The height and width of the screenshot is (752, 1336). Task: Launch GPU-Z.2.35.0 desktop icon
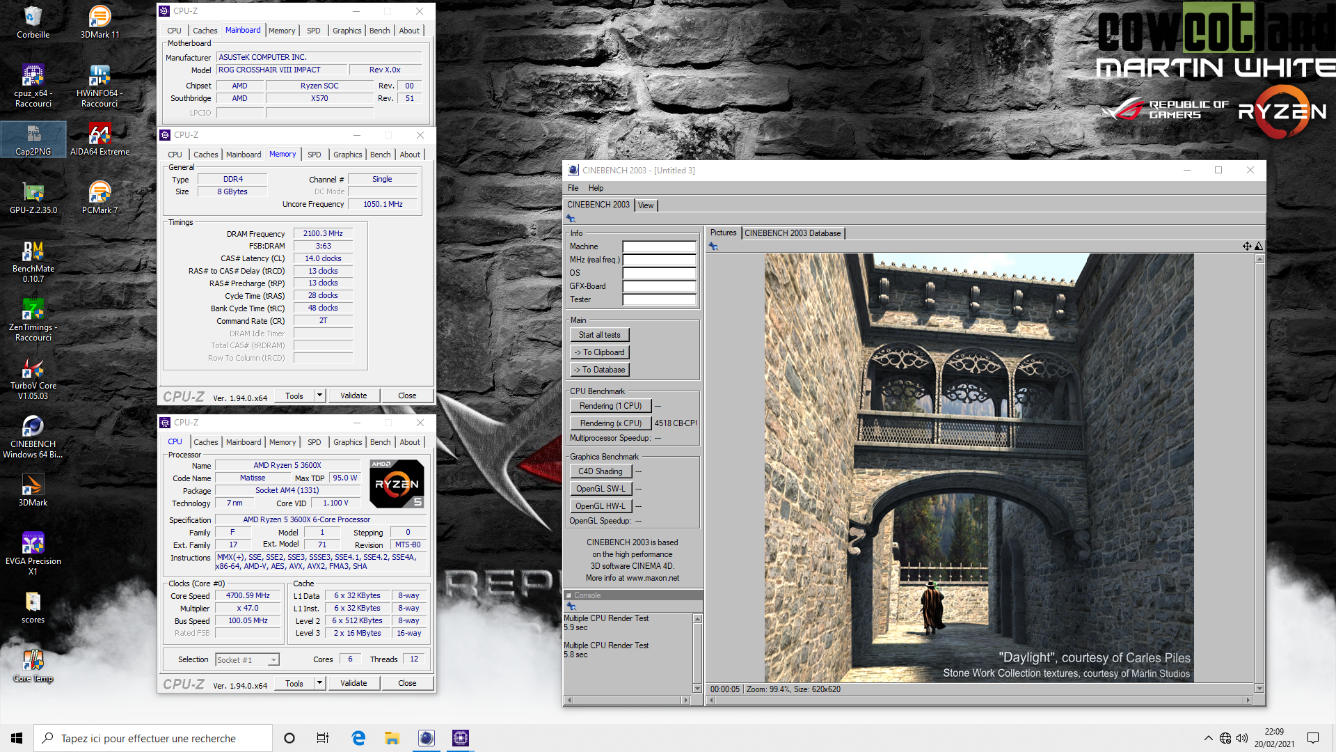[33, 198]
